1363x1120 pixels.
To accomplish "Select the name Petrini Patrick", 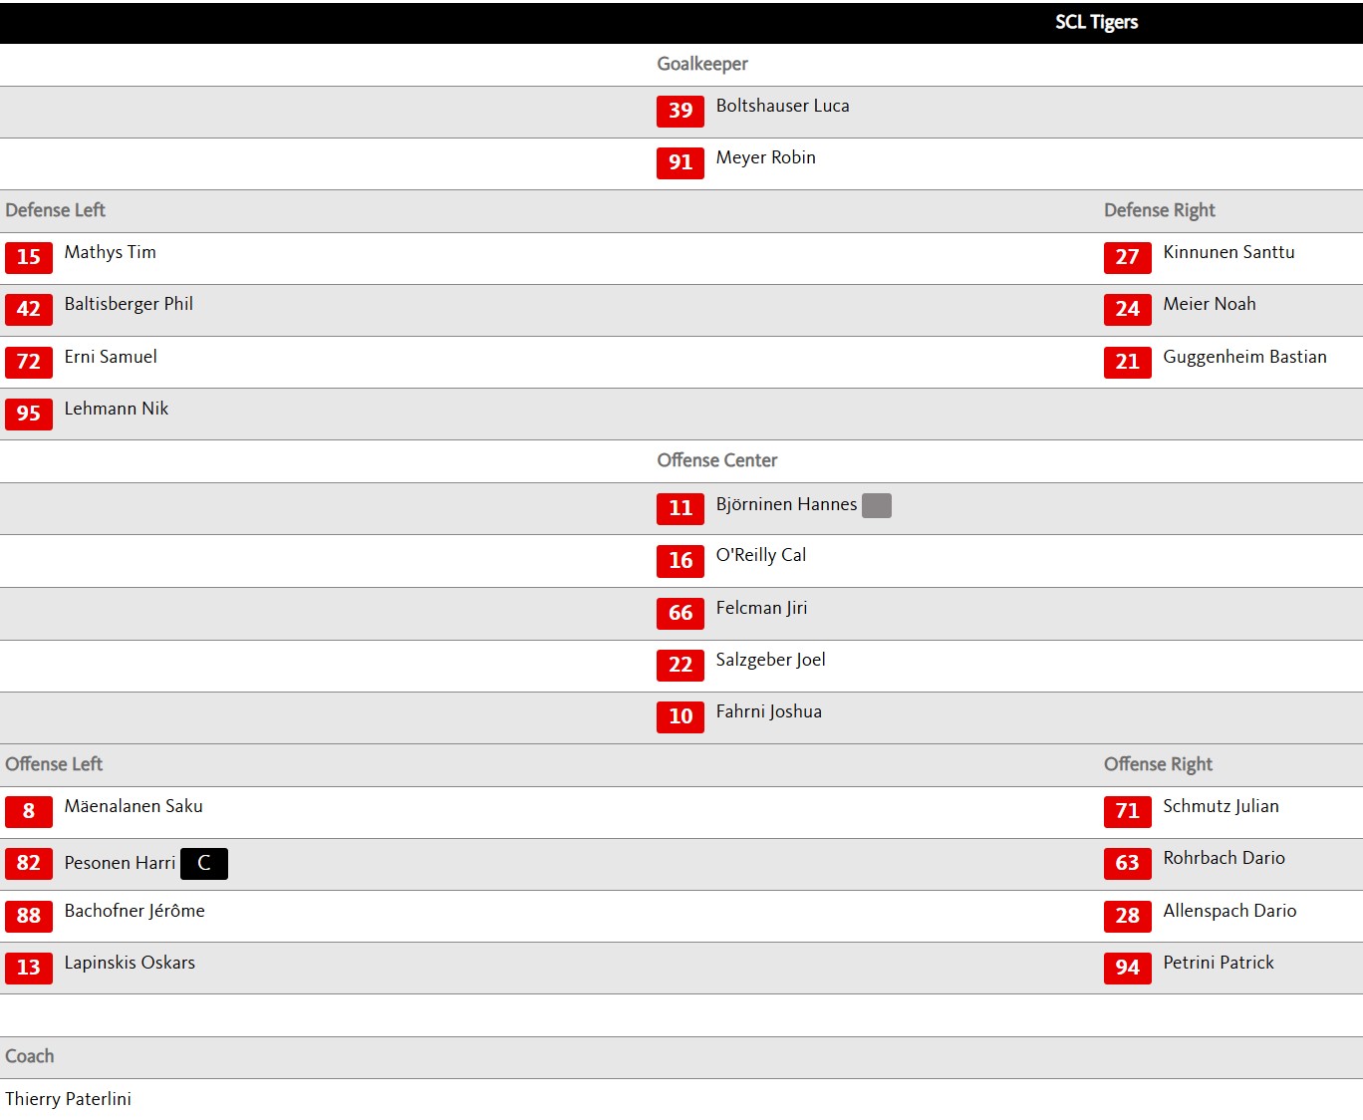I will coord(1219,963).
